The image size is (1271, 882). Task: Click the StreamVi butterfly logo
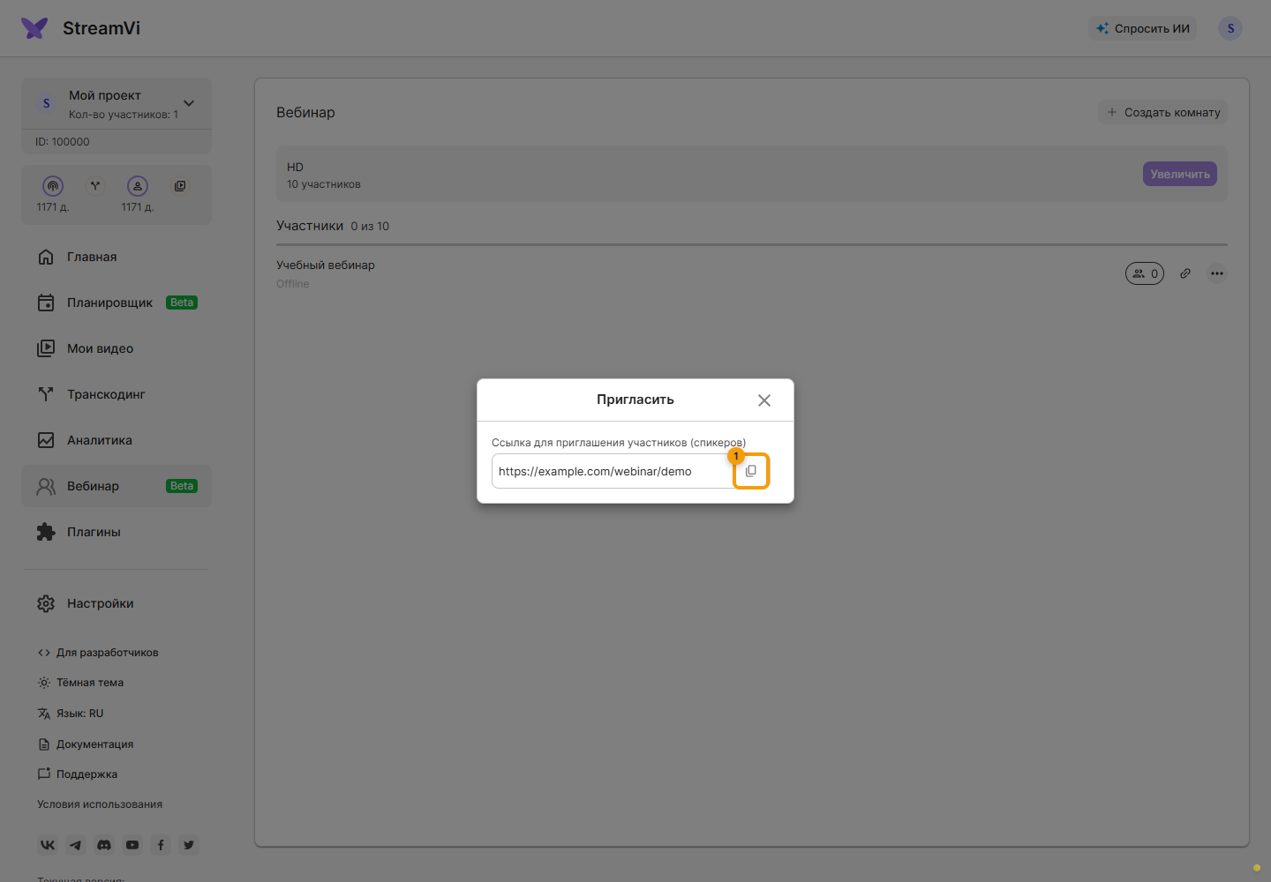tap(34, 28)
